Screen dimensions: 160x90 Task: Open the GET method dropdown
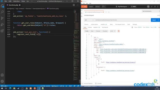click(x=89, y=20)
